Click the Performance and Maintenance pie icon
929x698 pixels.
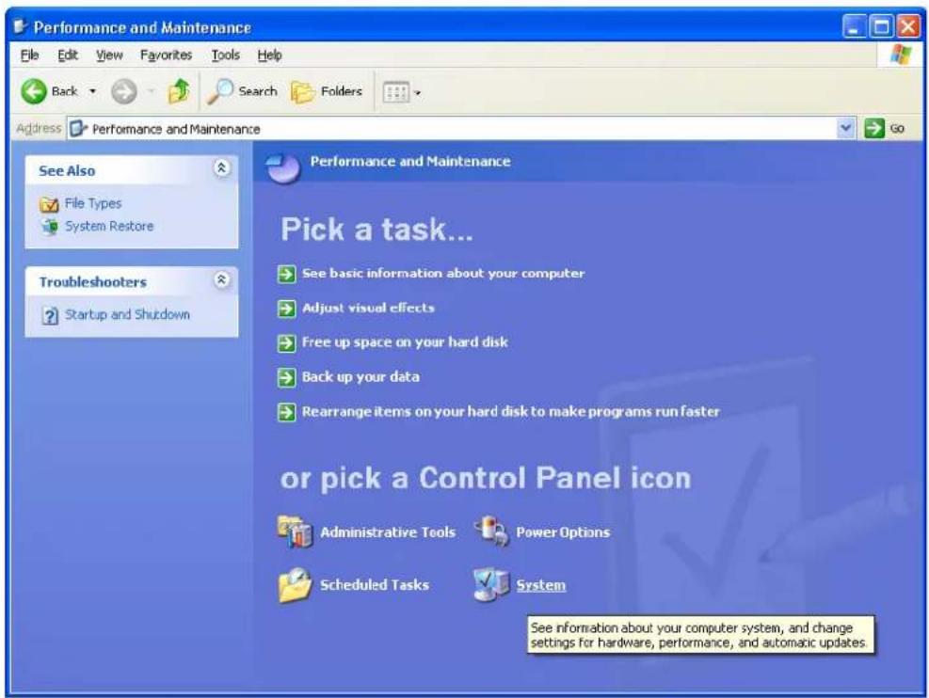click(x=283, y=167)
